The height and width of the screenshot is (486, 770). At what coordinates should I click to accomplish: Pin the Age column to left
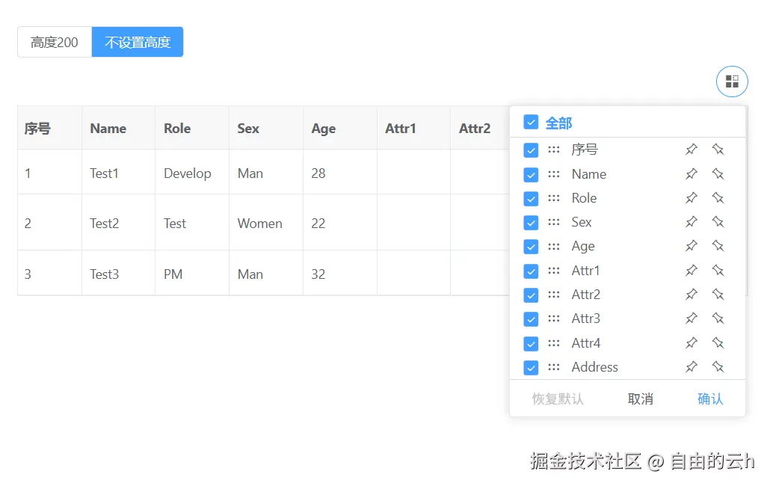[x=692, y=246]
